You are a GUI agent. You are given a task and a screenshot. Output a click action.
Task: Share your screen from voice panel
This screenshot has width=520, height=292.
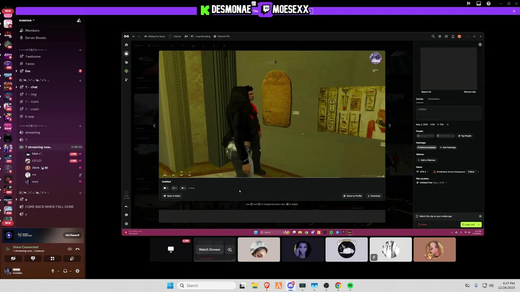coord(33,258)
